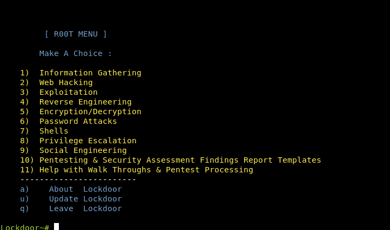Open the Reverse Engineering option
390x230 pixels.
coord(85,102)
